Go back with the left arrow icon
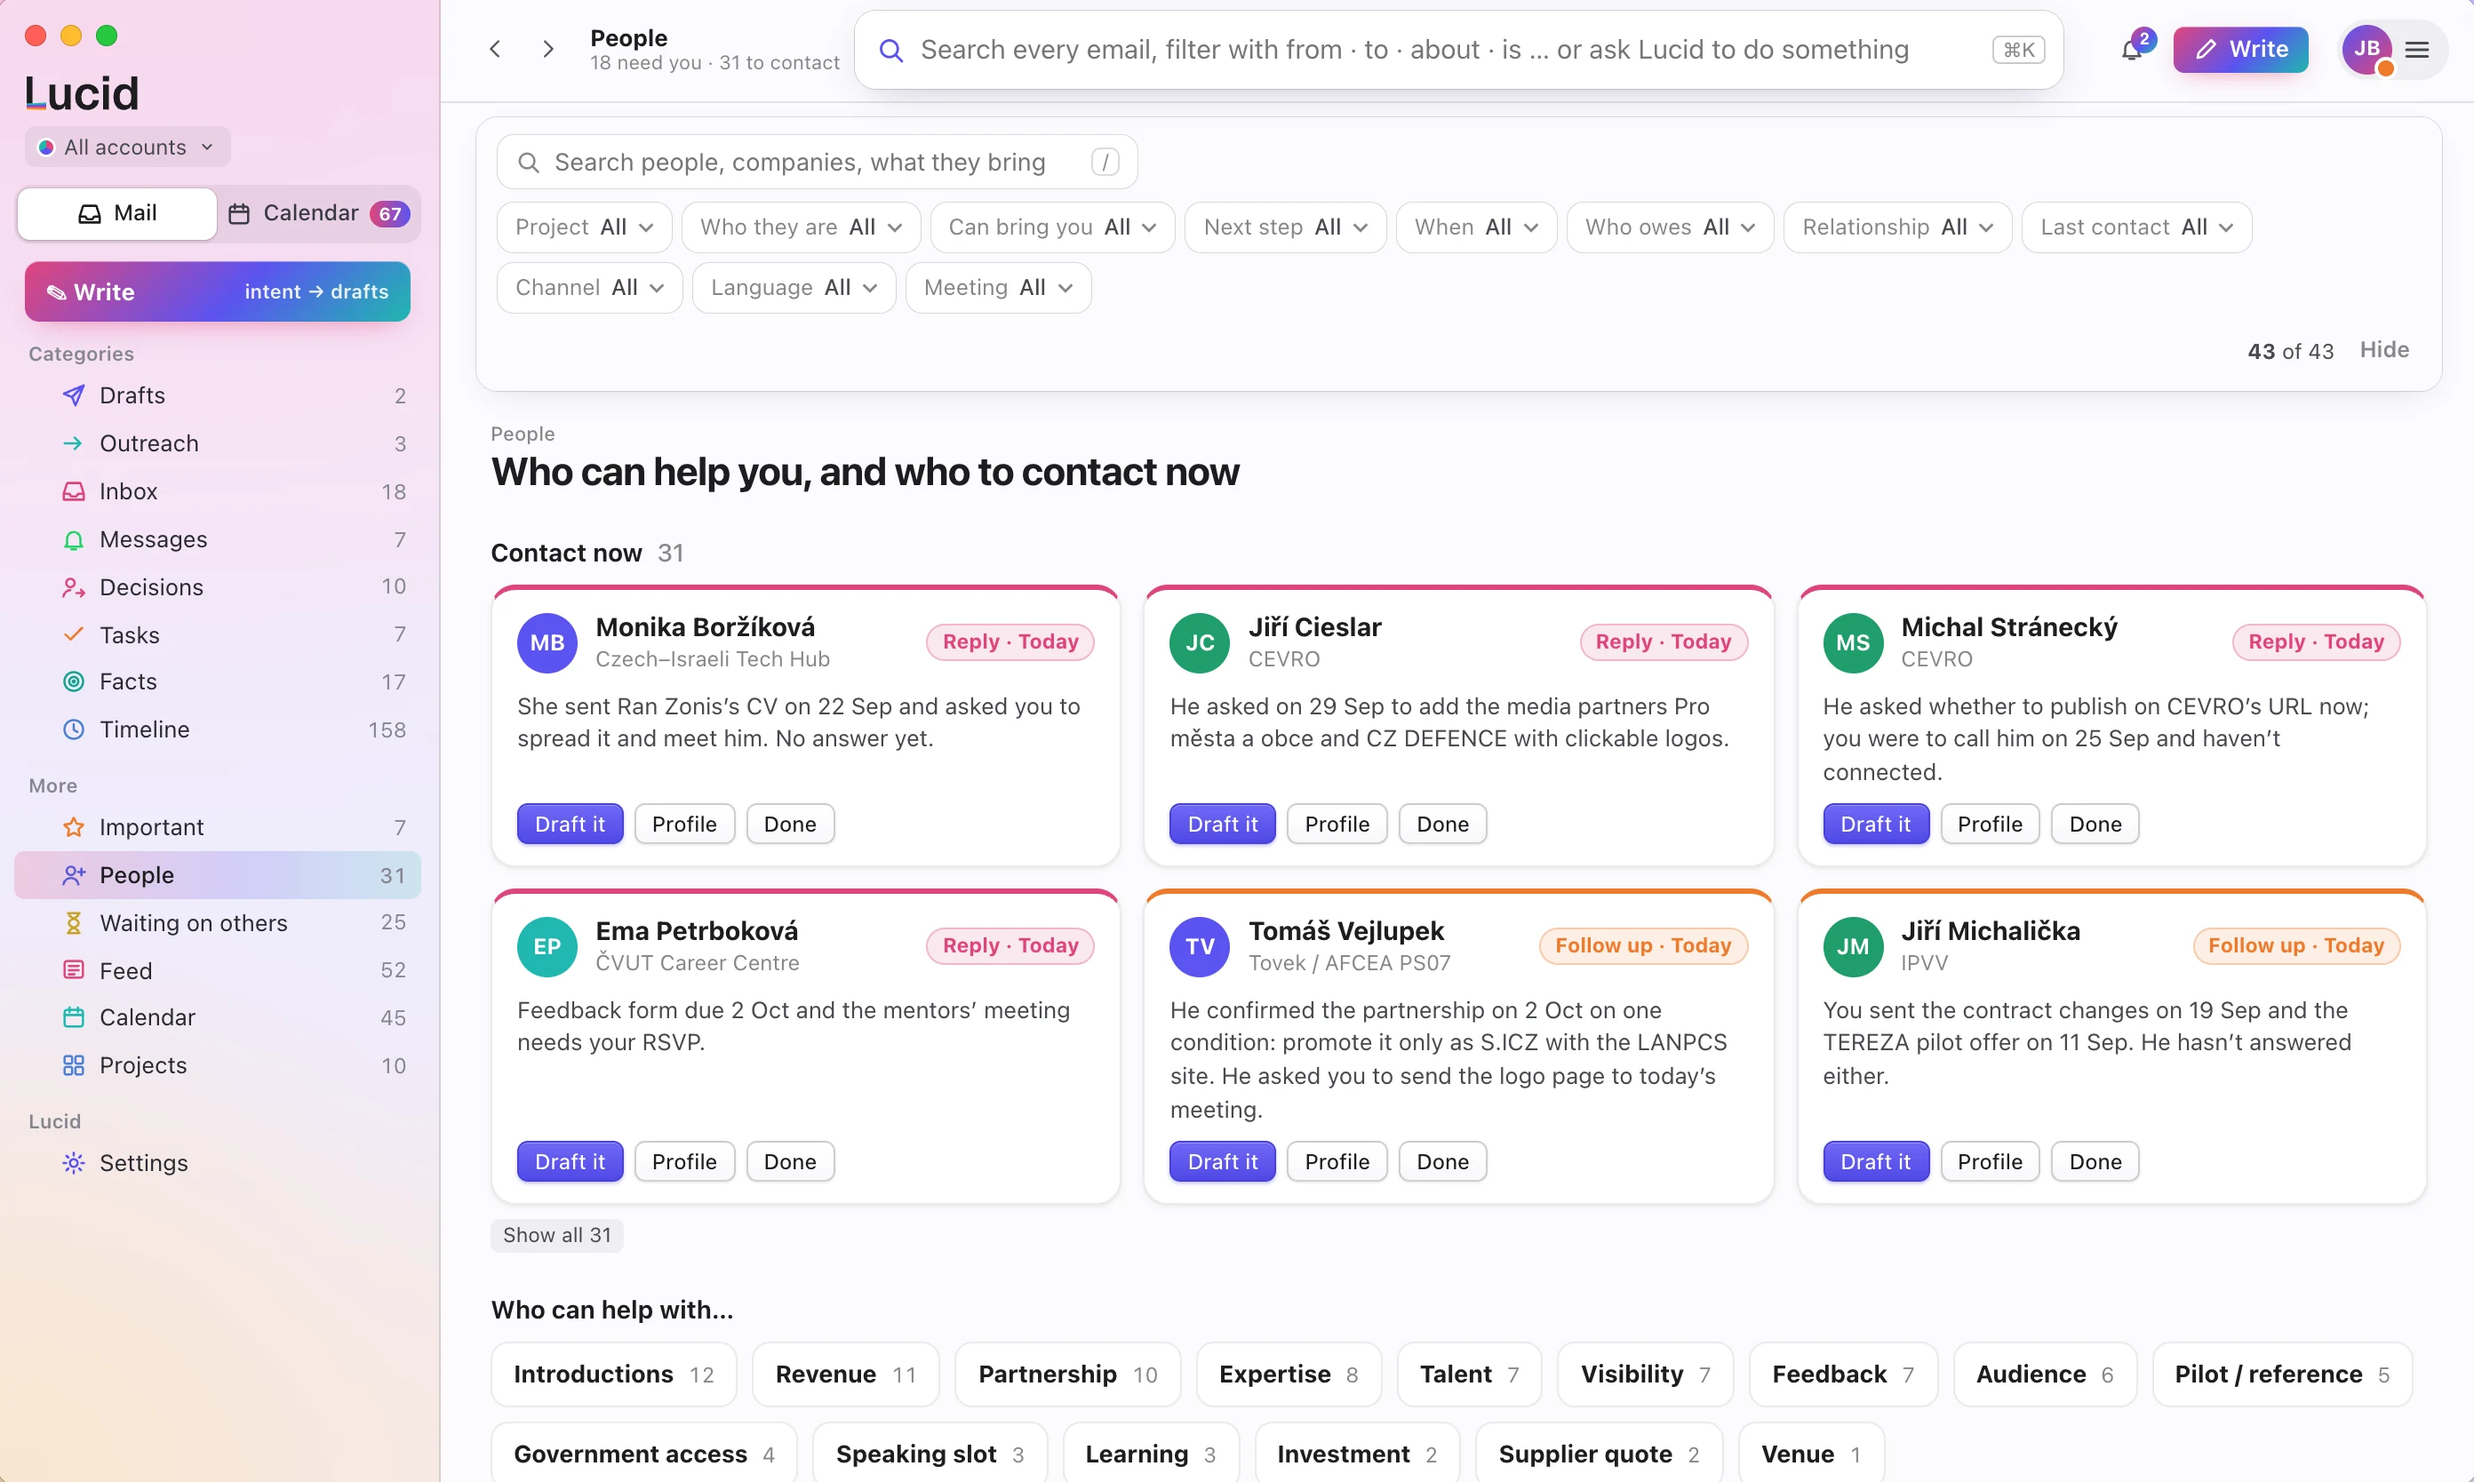The height and width of the screenshot is (1482, 2474). [495, 49]
